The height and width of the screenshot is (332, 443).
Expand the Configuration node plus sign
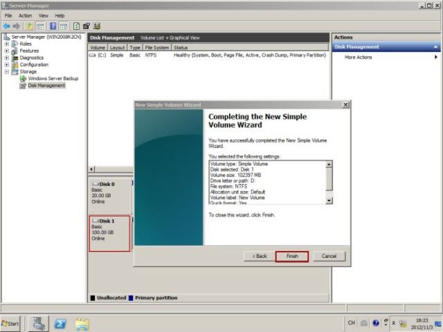[x=7, y=64]
